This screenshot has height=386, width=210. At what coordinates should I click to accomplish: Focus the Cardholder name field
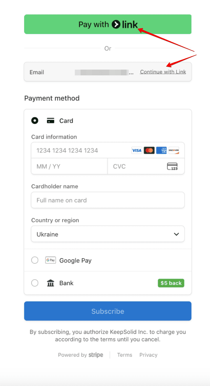tap(108, 200)
